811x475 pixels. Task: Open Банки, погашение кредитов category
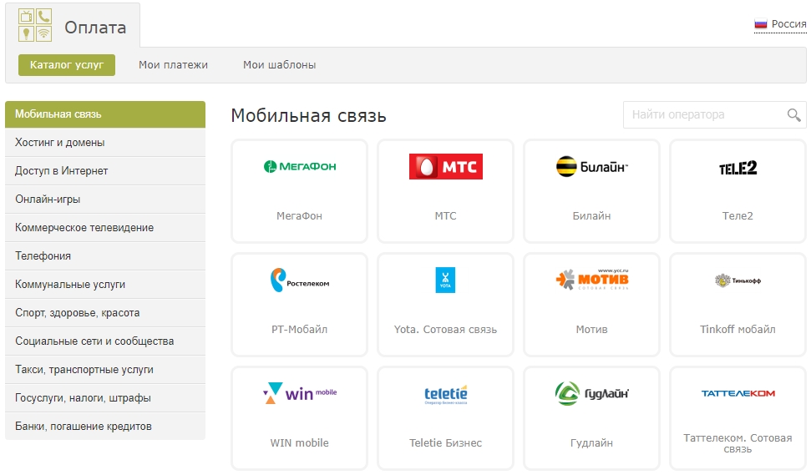(x=105, y=427)
